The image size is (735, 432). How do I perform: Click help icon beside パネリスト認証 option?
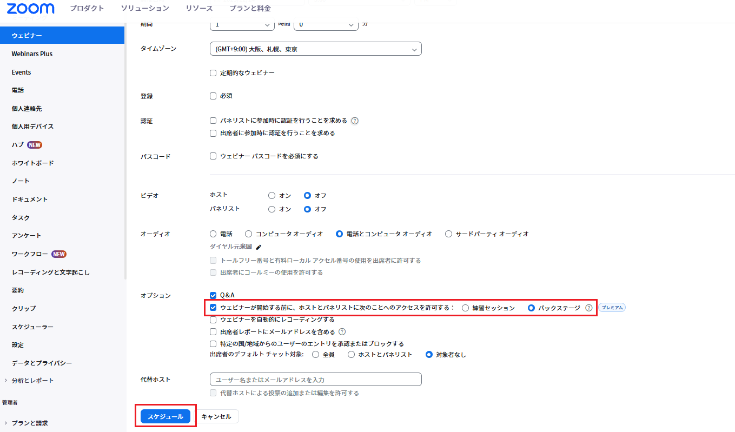(355, 121)
